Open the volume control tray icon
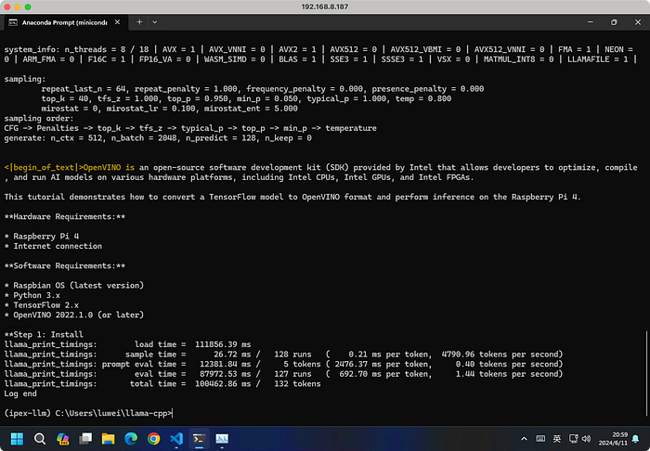650x451 pixels. [586, 439]
